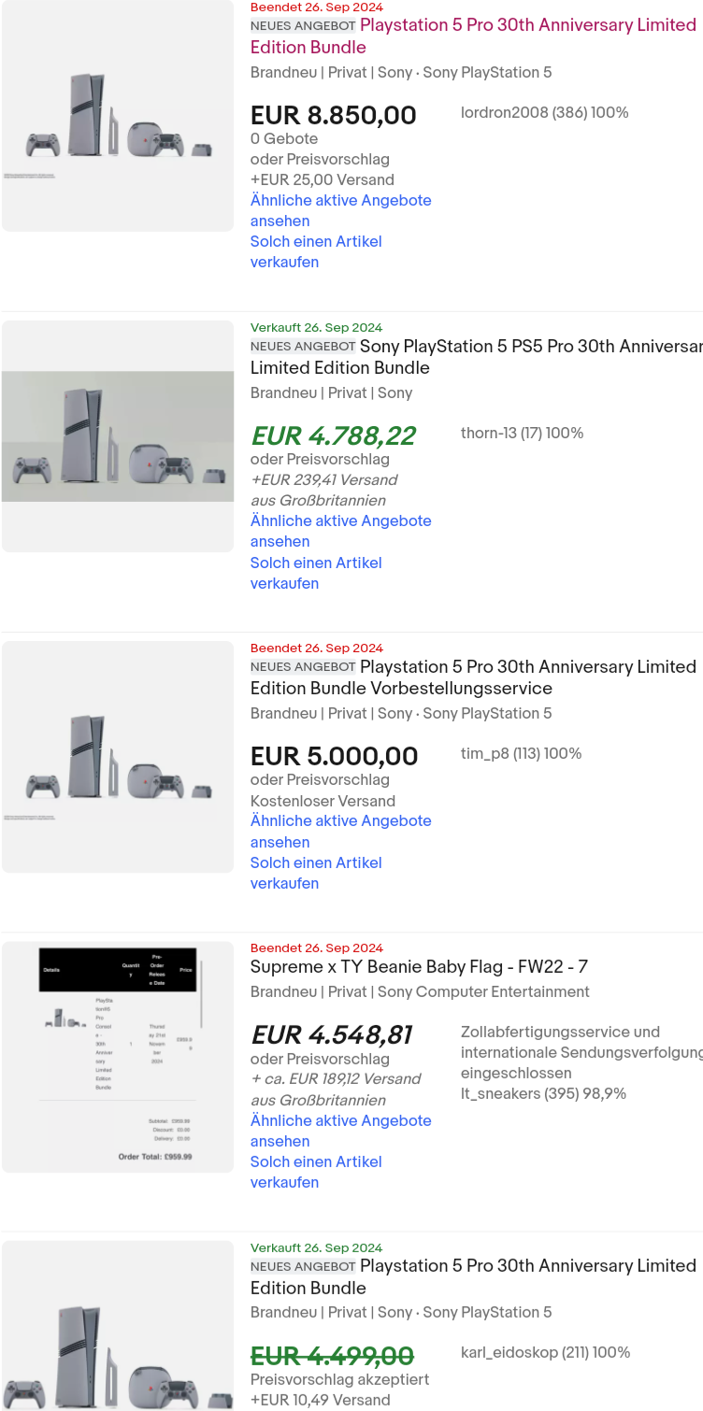Viewport: 703px width, 1411px height.
Task: Open the EUR 8.850,00 PlayStation 5 Pro listing
Action: 472,36
